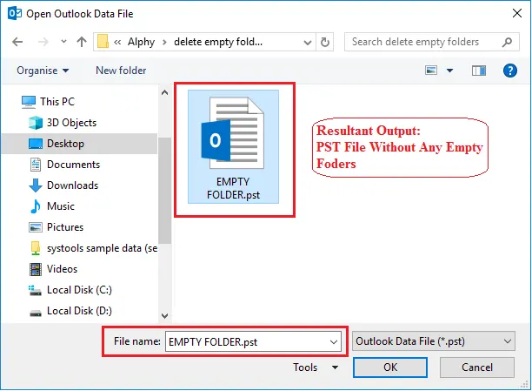Click the EMPTY FOLDER.pst file name label
This screenshot has width=532, height=391.
tap(234, 188)
